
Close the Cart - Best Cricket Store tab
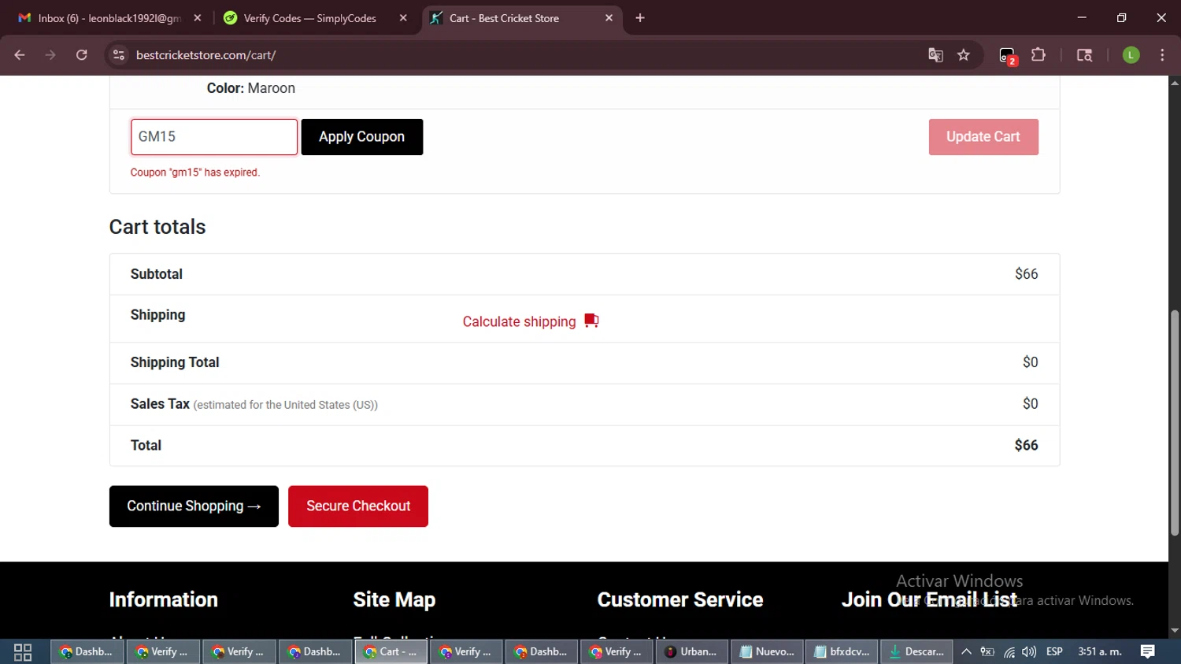pyautogui.click(x=609, y=18)
